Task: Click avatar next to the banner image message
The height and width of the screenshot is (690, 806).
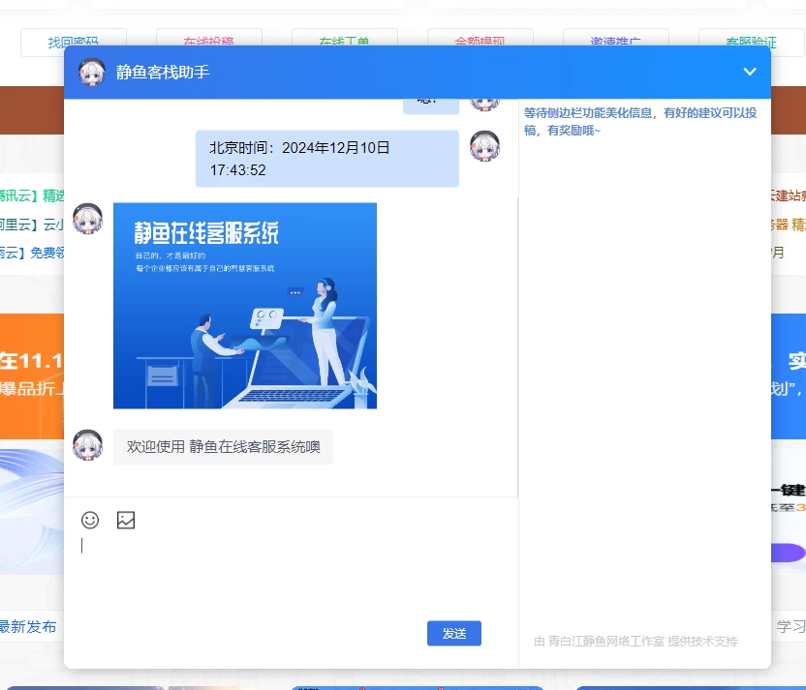Action: coord(88,218)
